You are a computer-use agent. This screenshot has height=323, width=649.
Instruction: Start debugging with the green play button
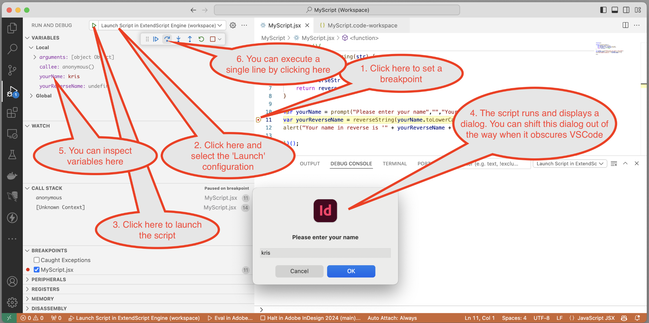click(x=94, y=25)
